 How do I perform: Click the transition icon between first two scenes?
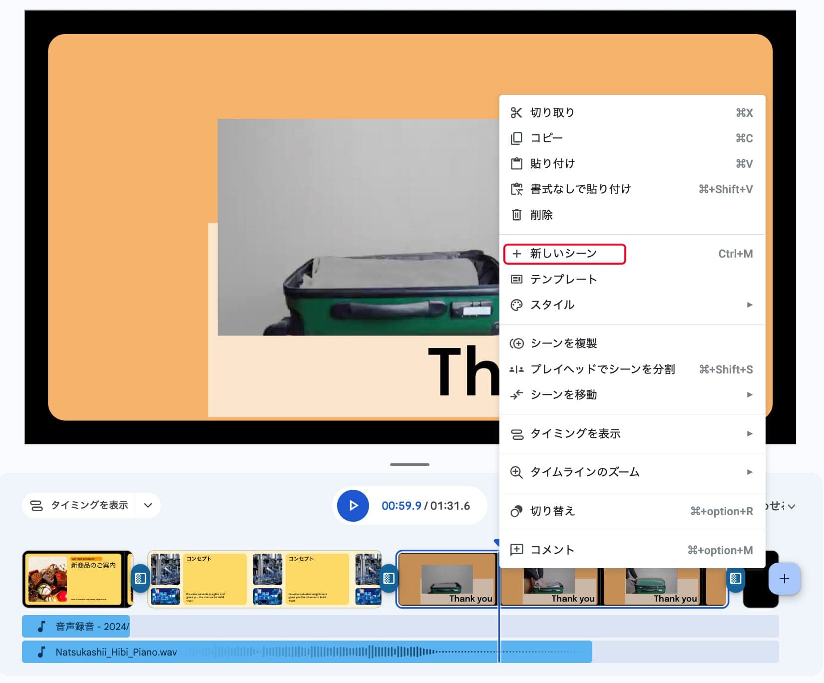click(x=140, y=579)
